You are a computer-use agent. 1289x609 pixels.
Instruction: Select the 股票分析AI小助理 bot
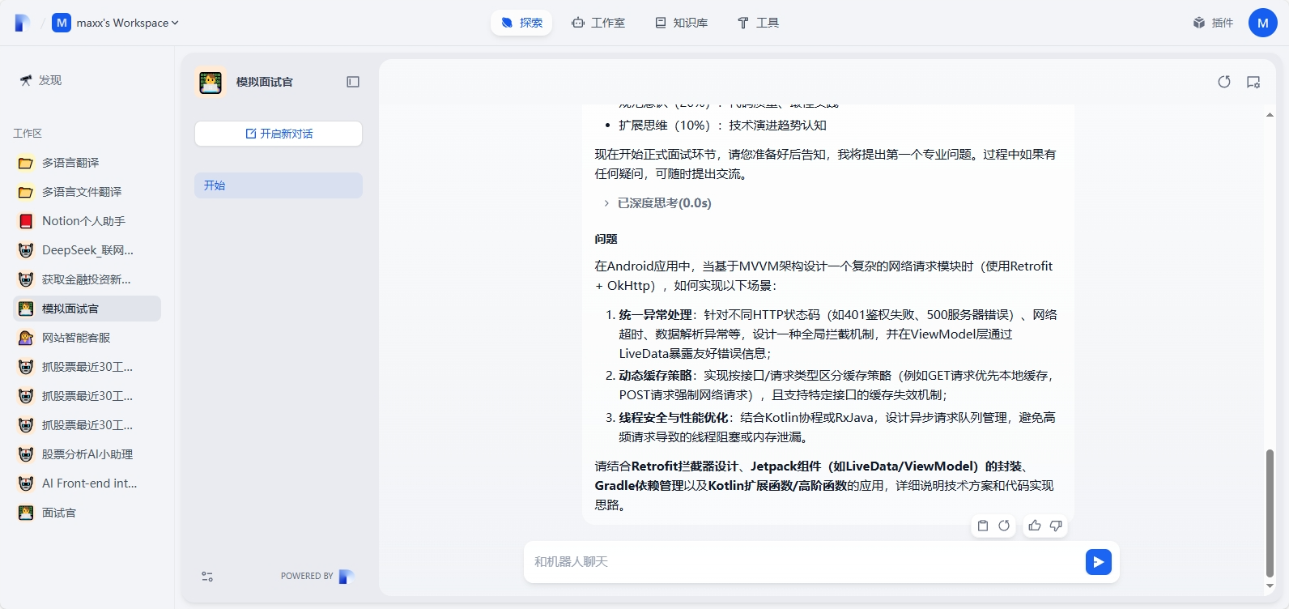point(87,454)
